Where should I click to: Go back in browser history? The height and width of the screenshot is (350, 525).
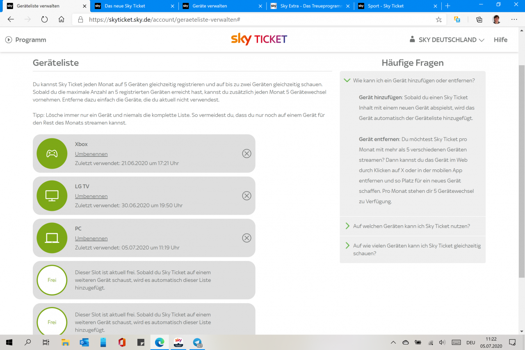pos(11,20)
